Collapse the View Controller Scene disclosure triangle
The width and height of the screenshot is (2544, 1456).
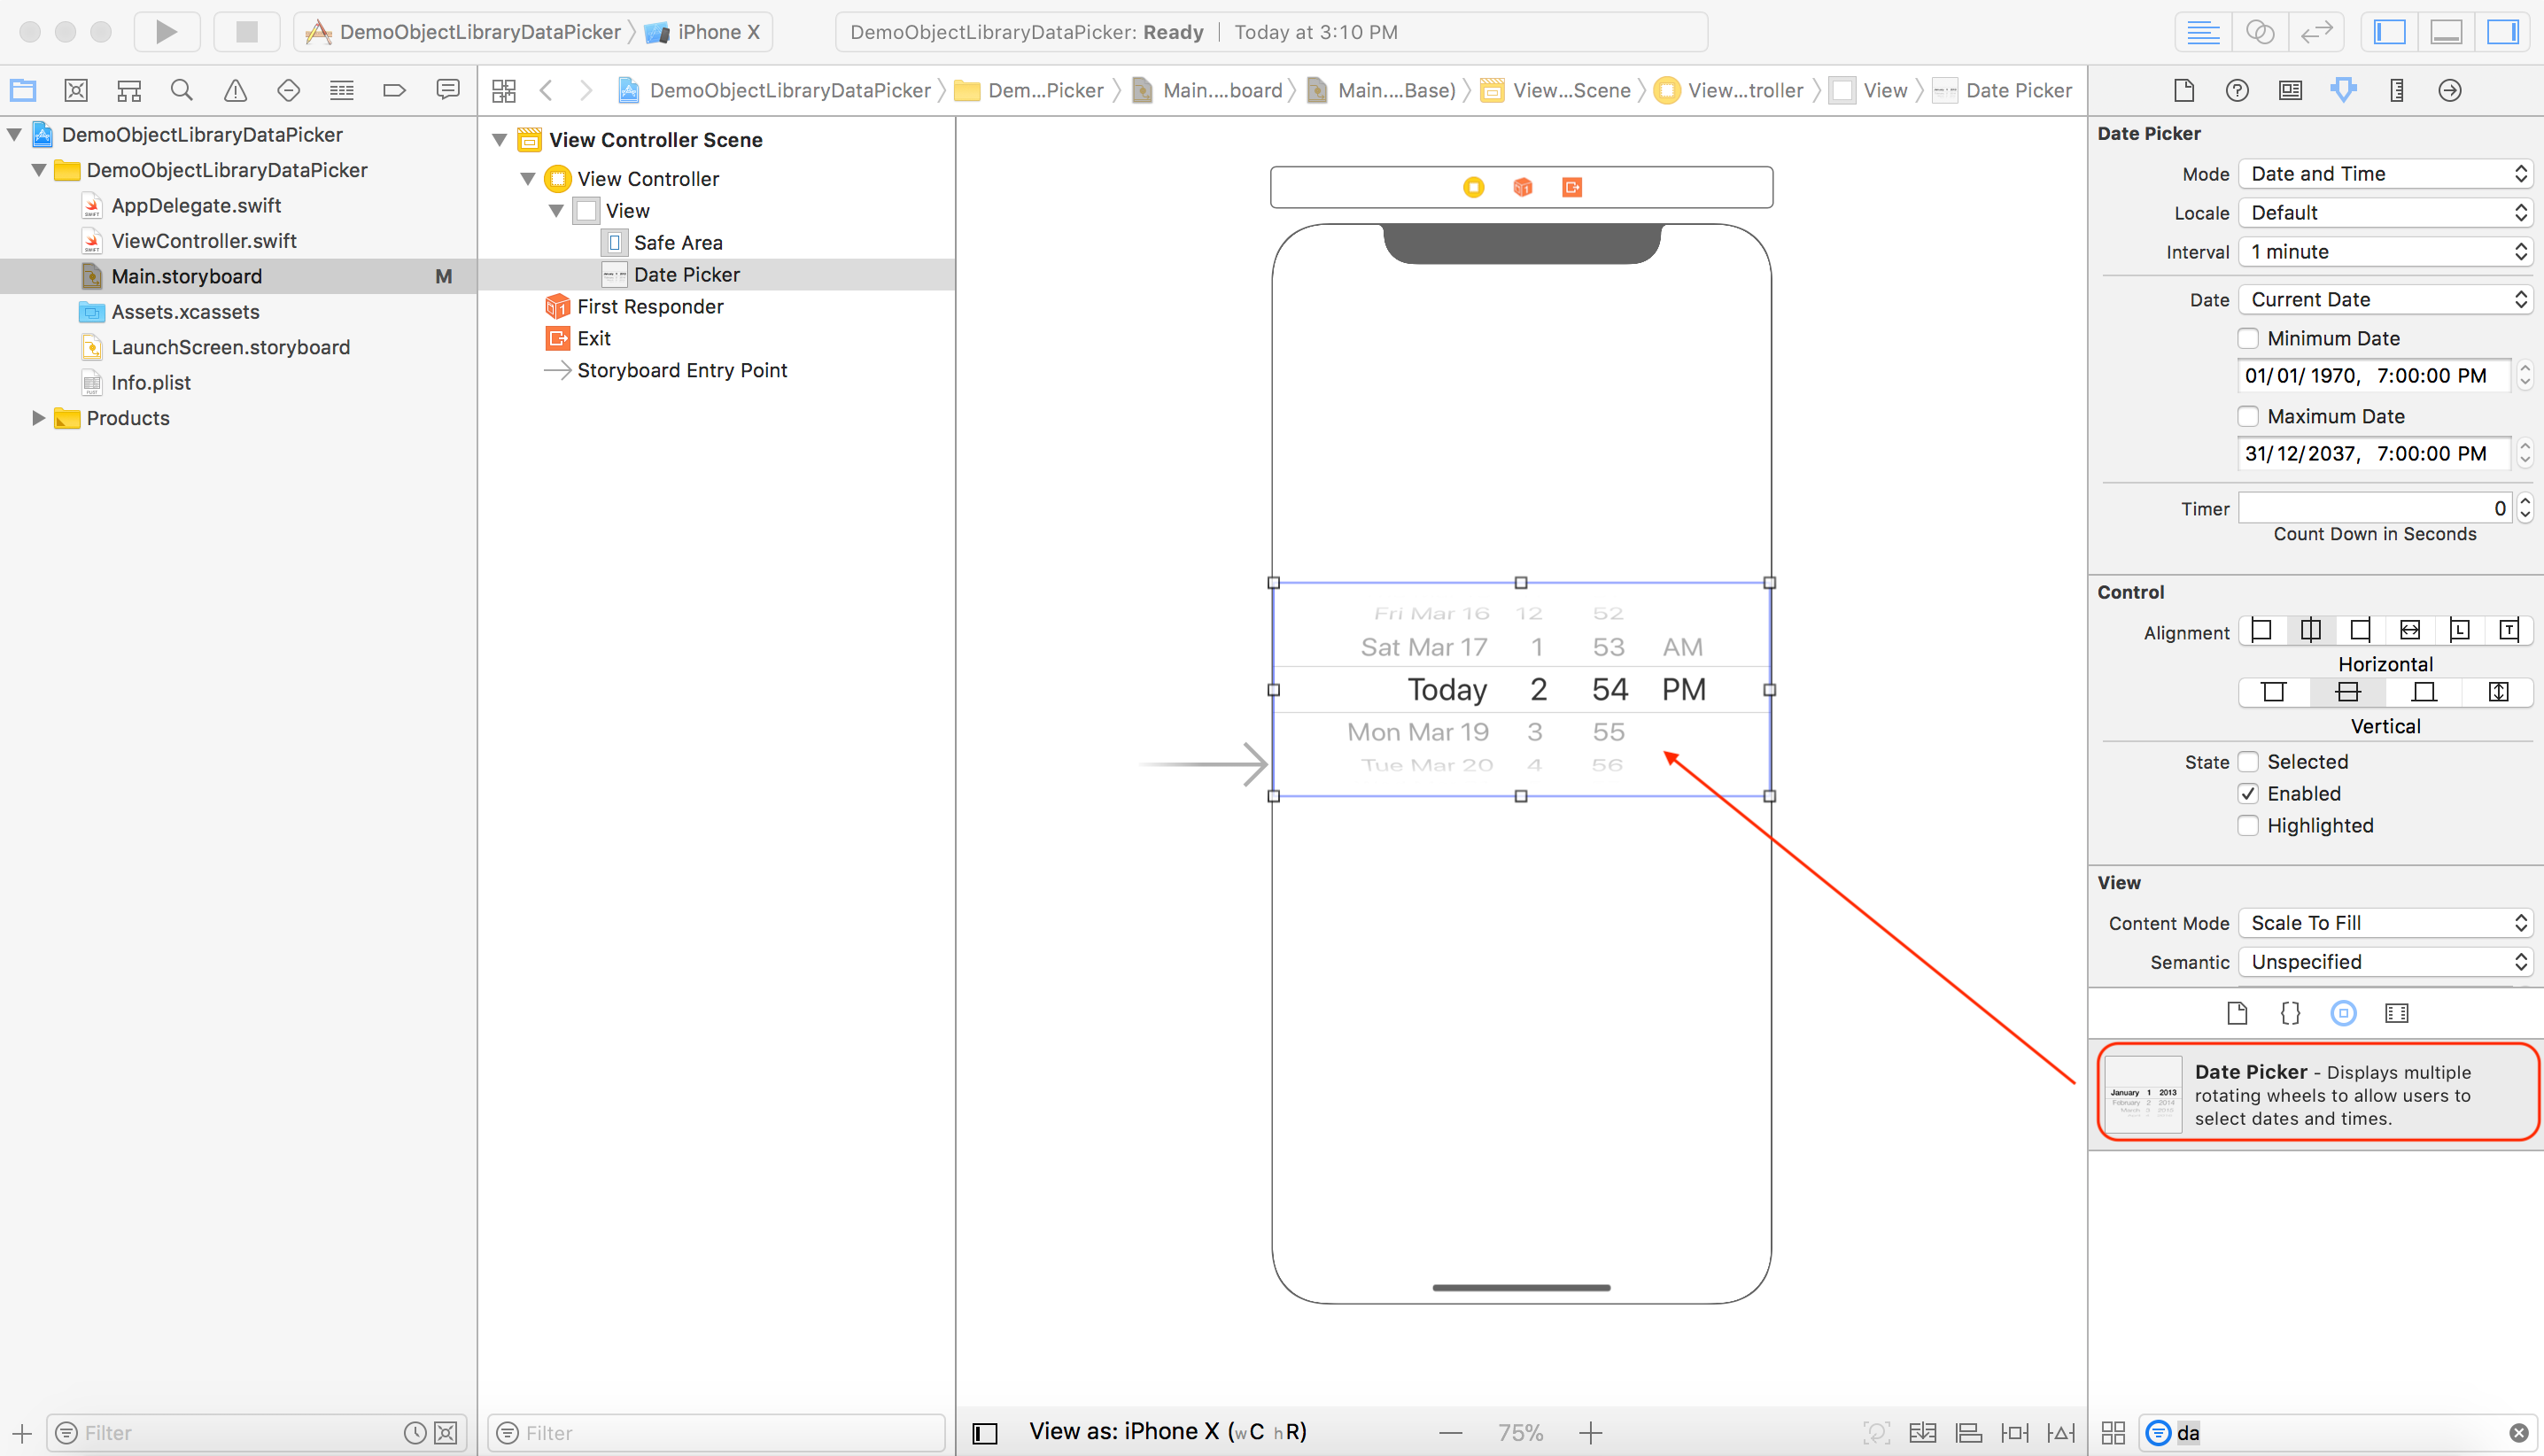[x=500, y=140]
